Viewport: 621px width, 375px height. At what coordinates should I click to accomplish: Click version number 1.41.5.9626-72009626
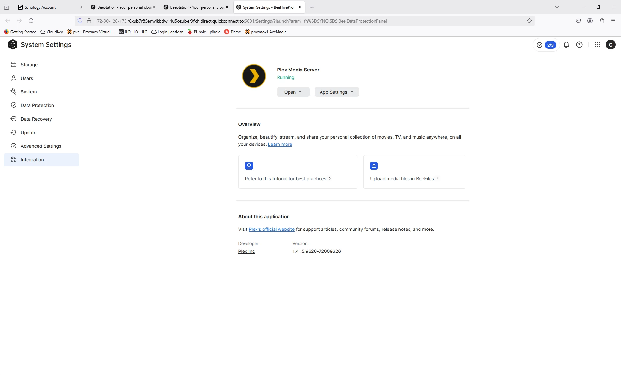(317, 251)
